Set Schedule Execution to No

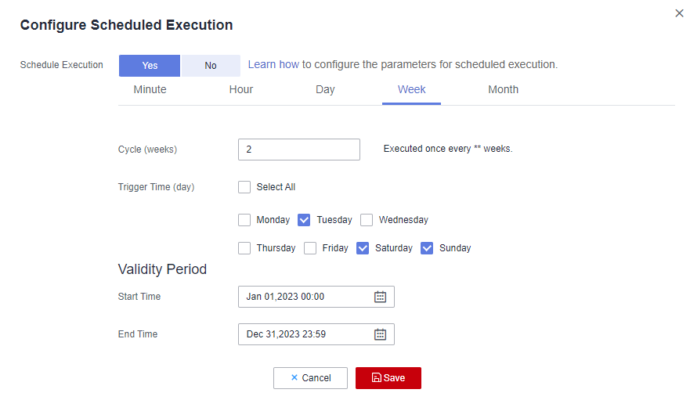211,66
